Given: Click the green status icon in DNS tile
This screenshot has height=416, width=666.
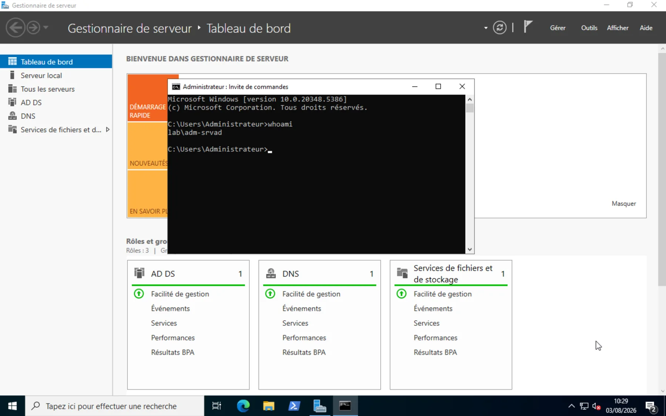Looking at the screenshot, I should click(270, 294).
